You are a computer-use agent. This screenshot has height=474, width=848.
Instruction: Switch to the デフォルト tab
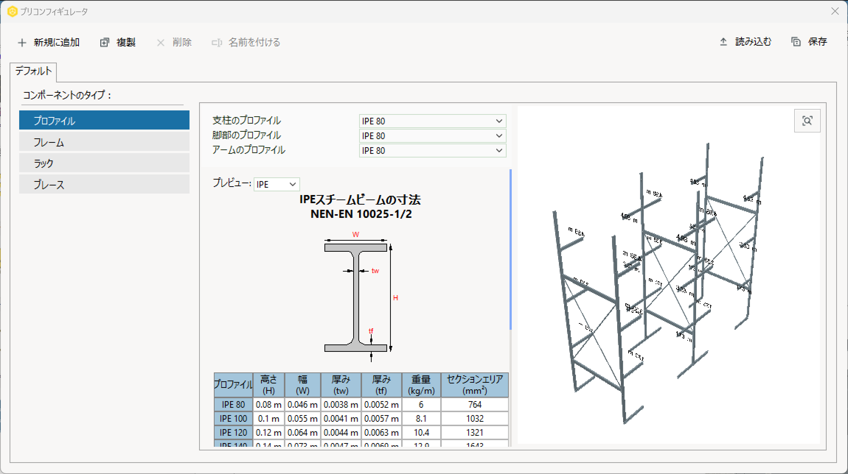click(x=34, y=71)
